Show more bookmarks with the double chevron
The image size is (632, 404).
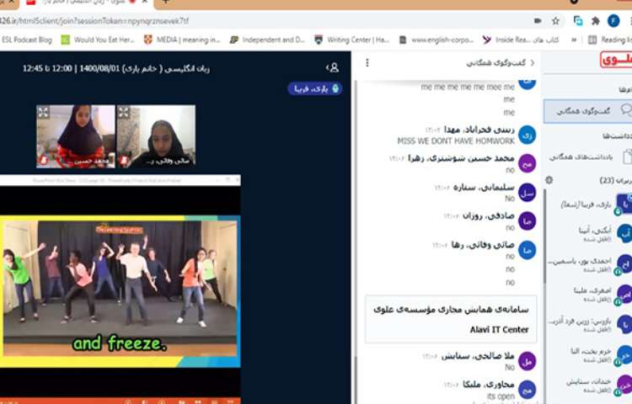point(574,40)
